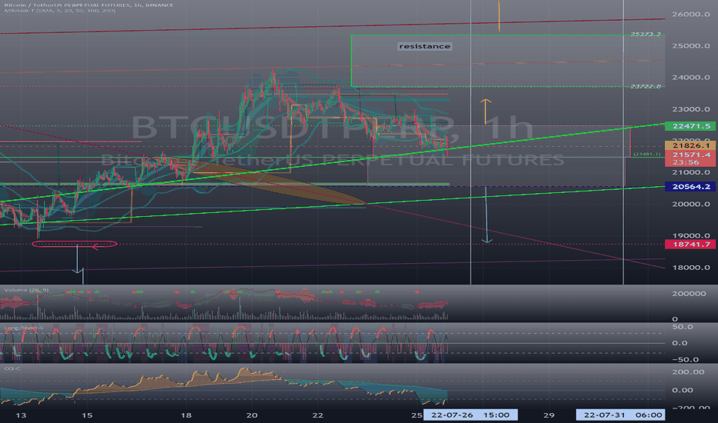
Task: Click the 29 date on time axis
Action: (x=549, y=415)
